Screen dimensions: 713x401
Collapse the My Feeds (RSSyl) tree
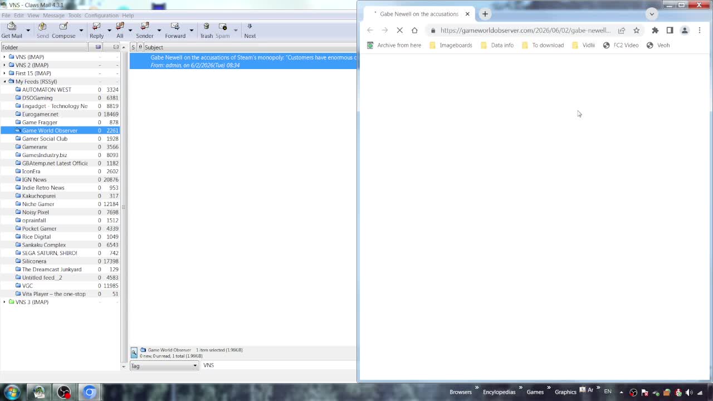coord(4,81)
